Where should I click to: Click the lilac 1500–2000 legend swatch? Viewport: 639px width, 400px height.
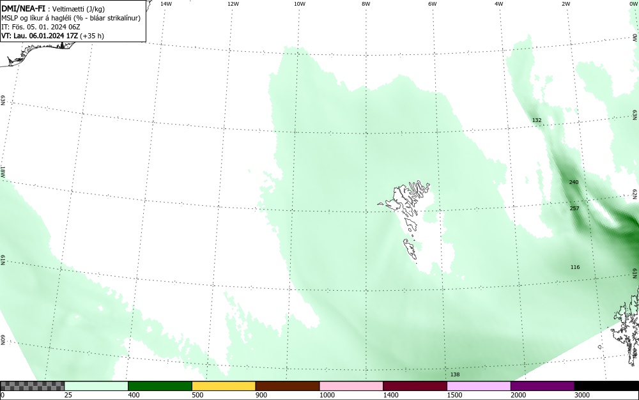point(479,386)
